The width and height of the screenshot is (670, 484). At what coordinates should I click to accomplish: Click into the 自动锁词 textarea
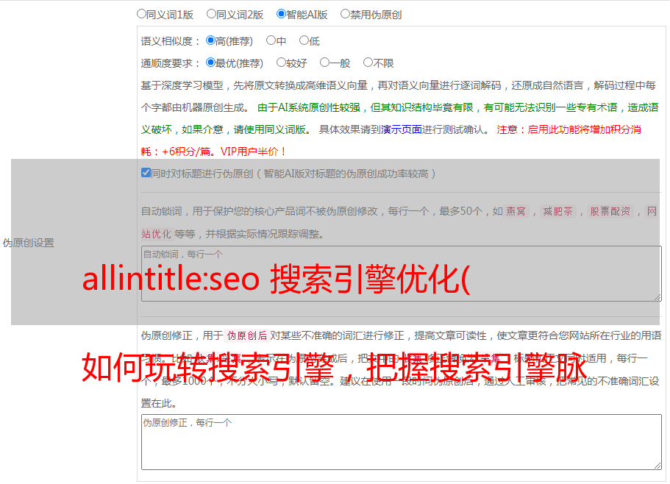(402, 274)
